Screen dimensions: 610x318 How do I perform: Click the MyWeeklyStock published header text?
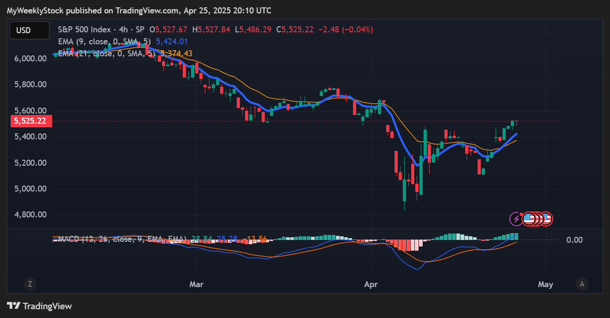click(x=139, y=10)
